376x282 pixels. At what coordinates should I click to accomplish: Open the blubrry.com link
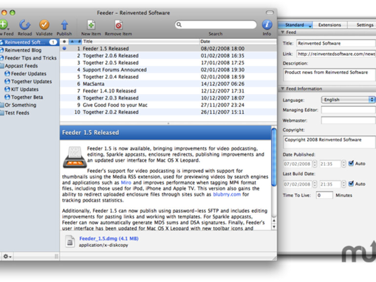227,194
